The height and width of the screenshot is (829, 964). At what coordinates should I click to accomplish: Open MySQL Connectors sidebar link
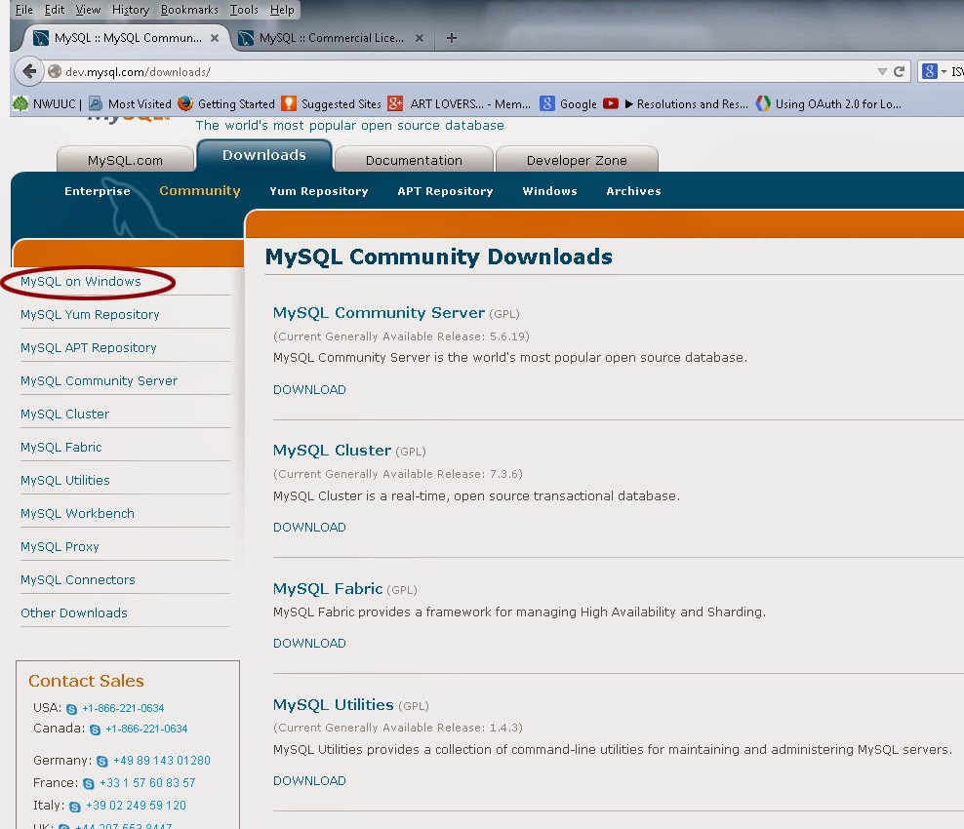click(77, 580)
